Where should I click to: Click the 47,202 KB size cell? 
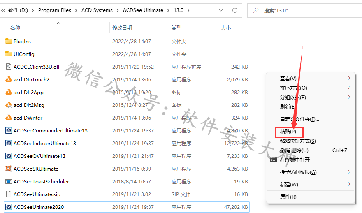[x=236, y=207]
